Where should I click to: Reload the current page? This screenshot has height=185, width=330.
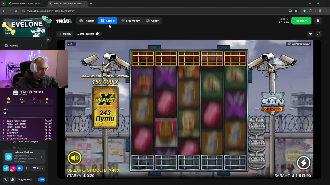point(16,11)
